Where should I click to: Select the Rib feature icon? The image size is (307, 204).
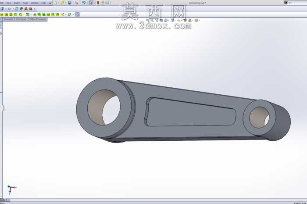point(35,14)
